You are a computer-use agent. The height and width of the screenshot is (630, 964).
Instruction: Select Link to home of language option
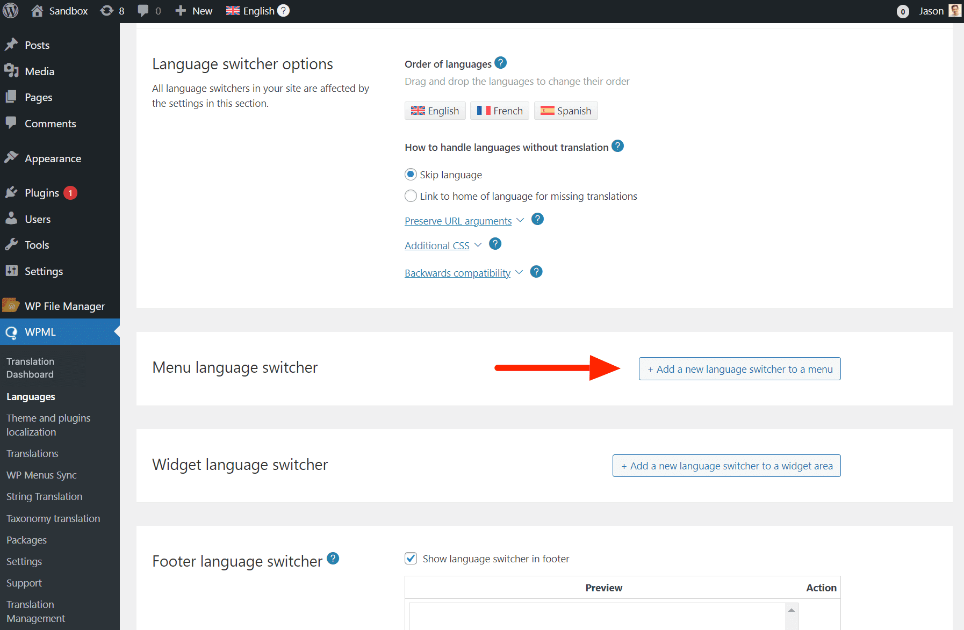(411, 196)
